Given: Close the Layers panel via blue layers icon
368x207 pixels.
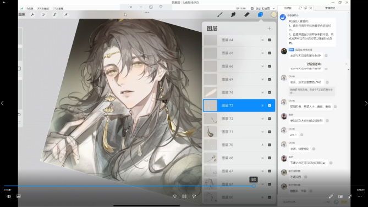Looking at the screenshot, I should 260,14.
